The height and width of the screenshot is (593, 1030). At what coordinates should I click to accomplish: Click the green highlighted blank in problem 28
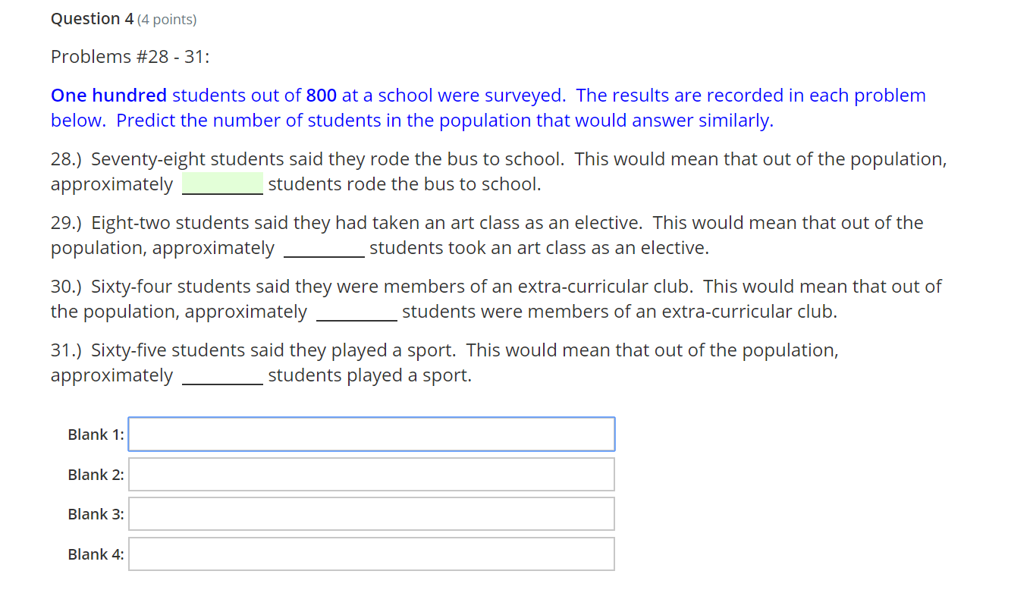(222, 184)
